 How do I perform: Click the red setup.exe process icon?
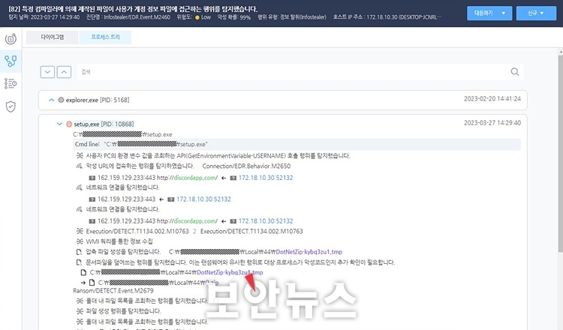(69, 124)
